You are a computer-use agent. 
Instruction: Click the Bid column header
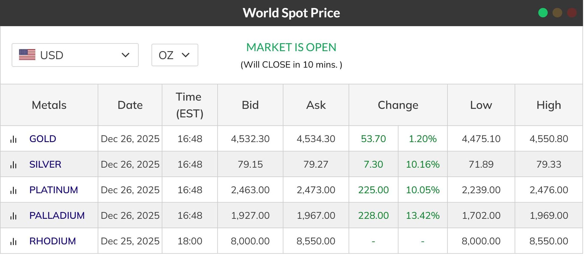click(250, 105)
